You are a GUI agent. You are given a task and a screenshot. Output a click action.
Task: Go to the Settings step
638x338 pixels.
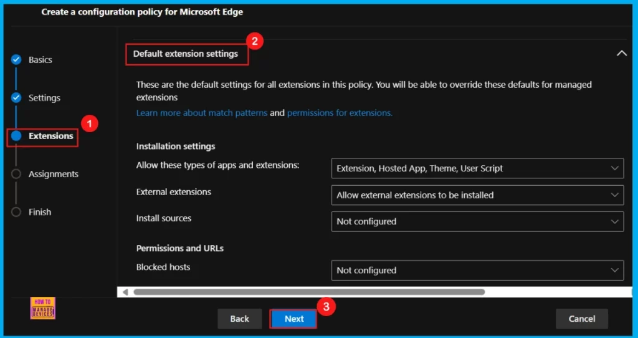(x=44, y=98)
